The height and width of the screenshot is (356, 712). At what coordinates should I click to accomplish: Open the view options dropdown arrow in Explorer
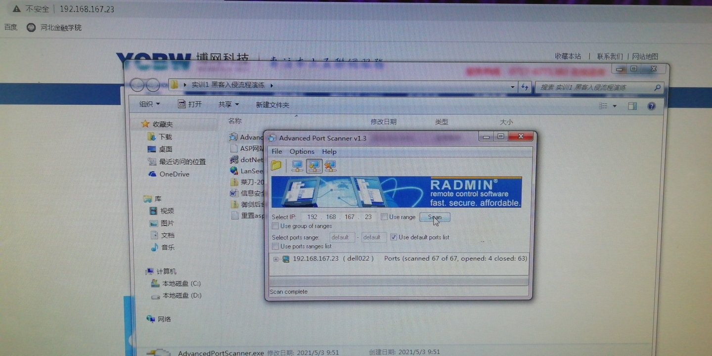[x=615, y=106]
